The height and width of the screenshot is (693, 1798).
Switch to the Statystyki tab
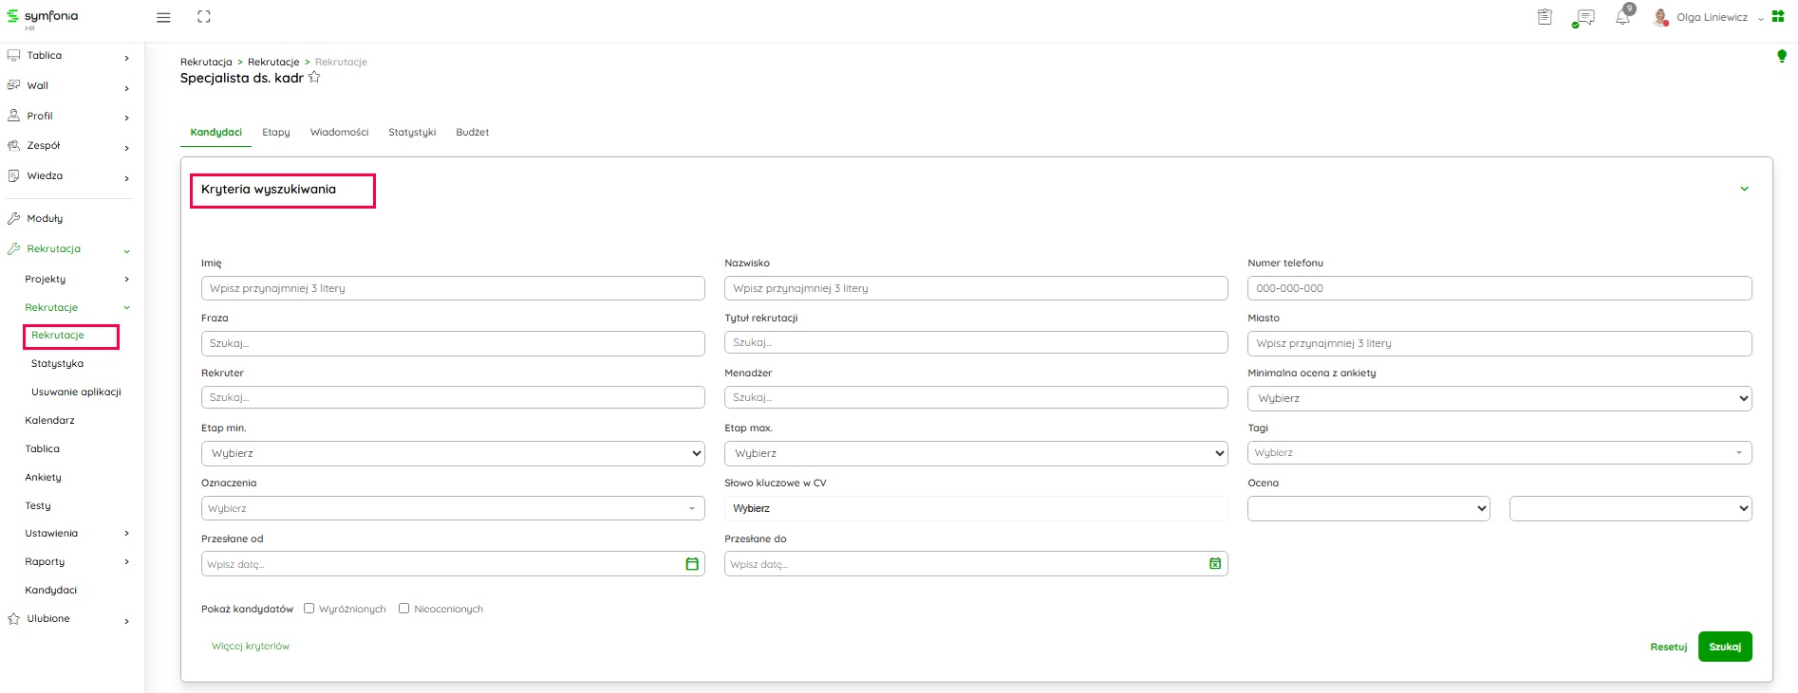412,133
